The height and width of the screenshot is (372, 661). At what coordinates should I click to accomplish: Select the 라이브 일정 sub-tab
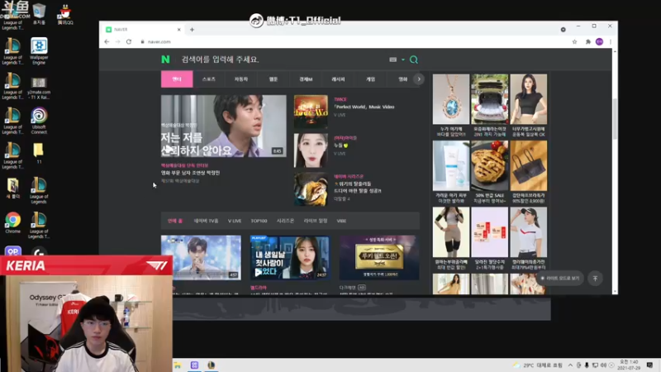tap(316, 221)
